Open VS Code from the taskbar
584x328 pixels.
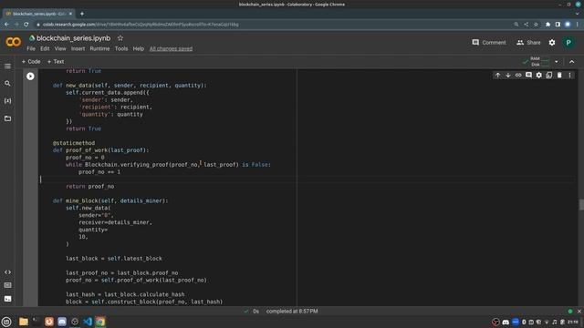point(88,322)
